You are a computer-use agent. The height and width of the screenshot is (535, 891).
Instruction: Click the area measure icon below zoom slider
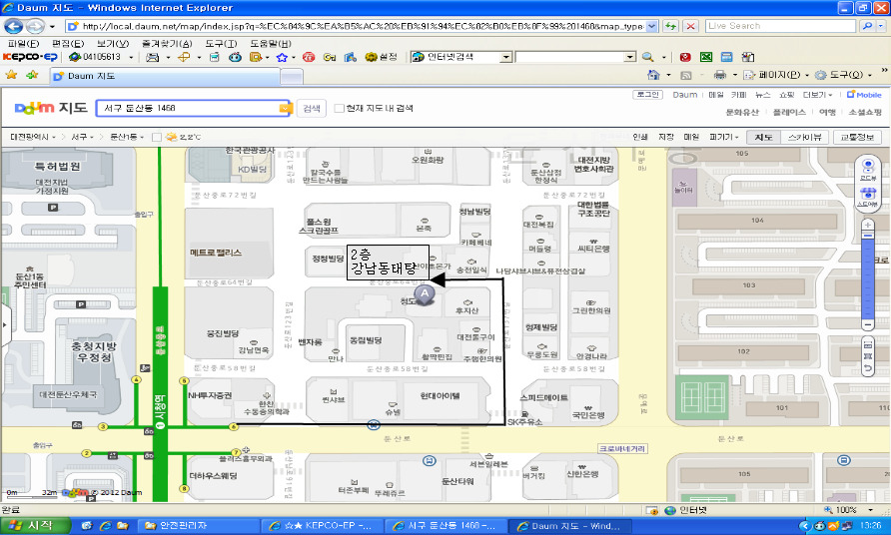[868, 356]
